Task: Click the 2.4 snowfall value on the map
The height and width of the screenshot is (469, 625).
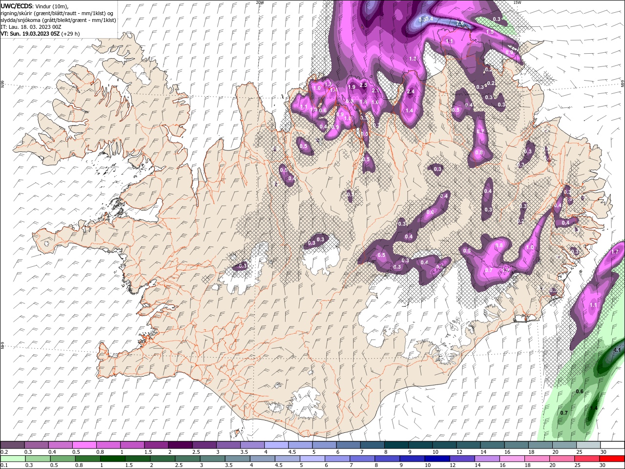Action: coord(411,91)
